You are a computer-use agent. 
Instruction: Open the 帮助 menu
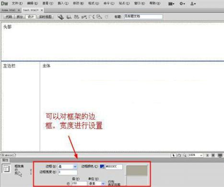155,3
